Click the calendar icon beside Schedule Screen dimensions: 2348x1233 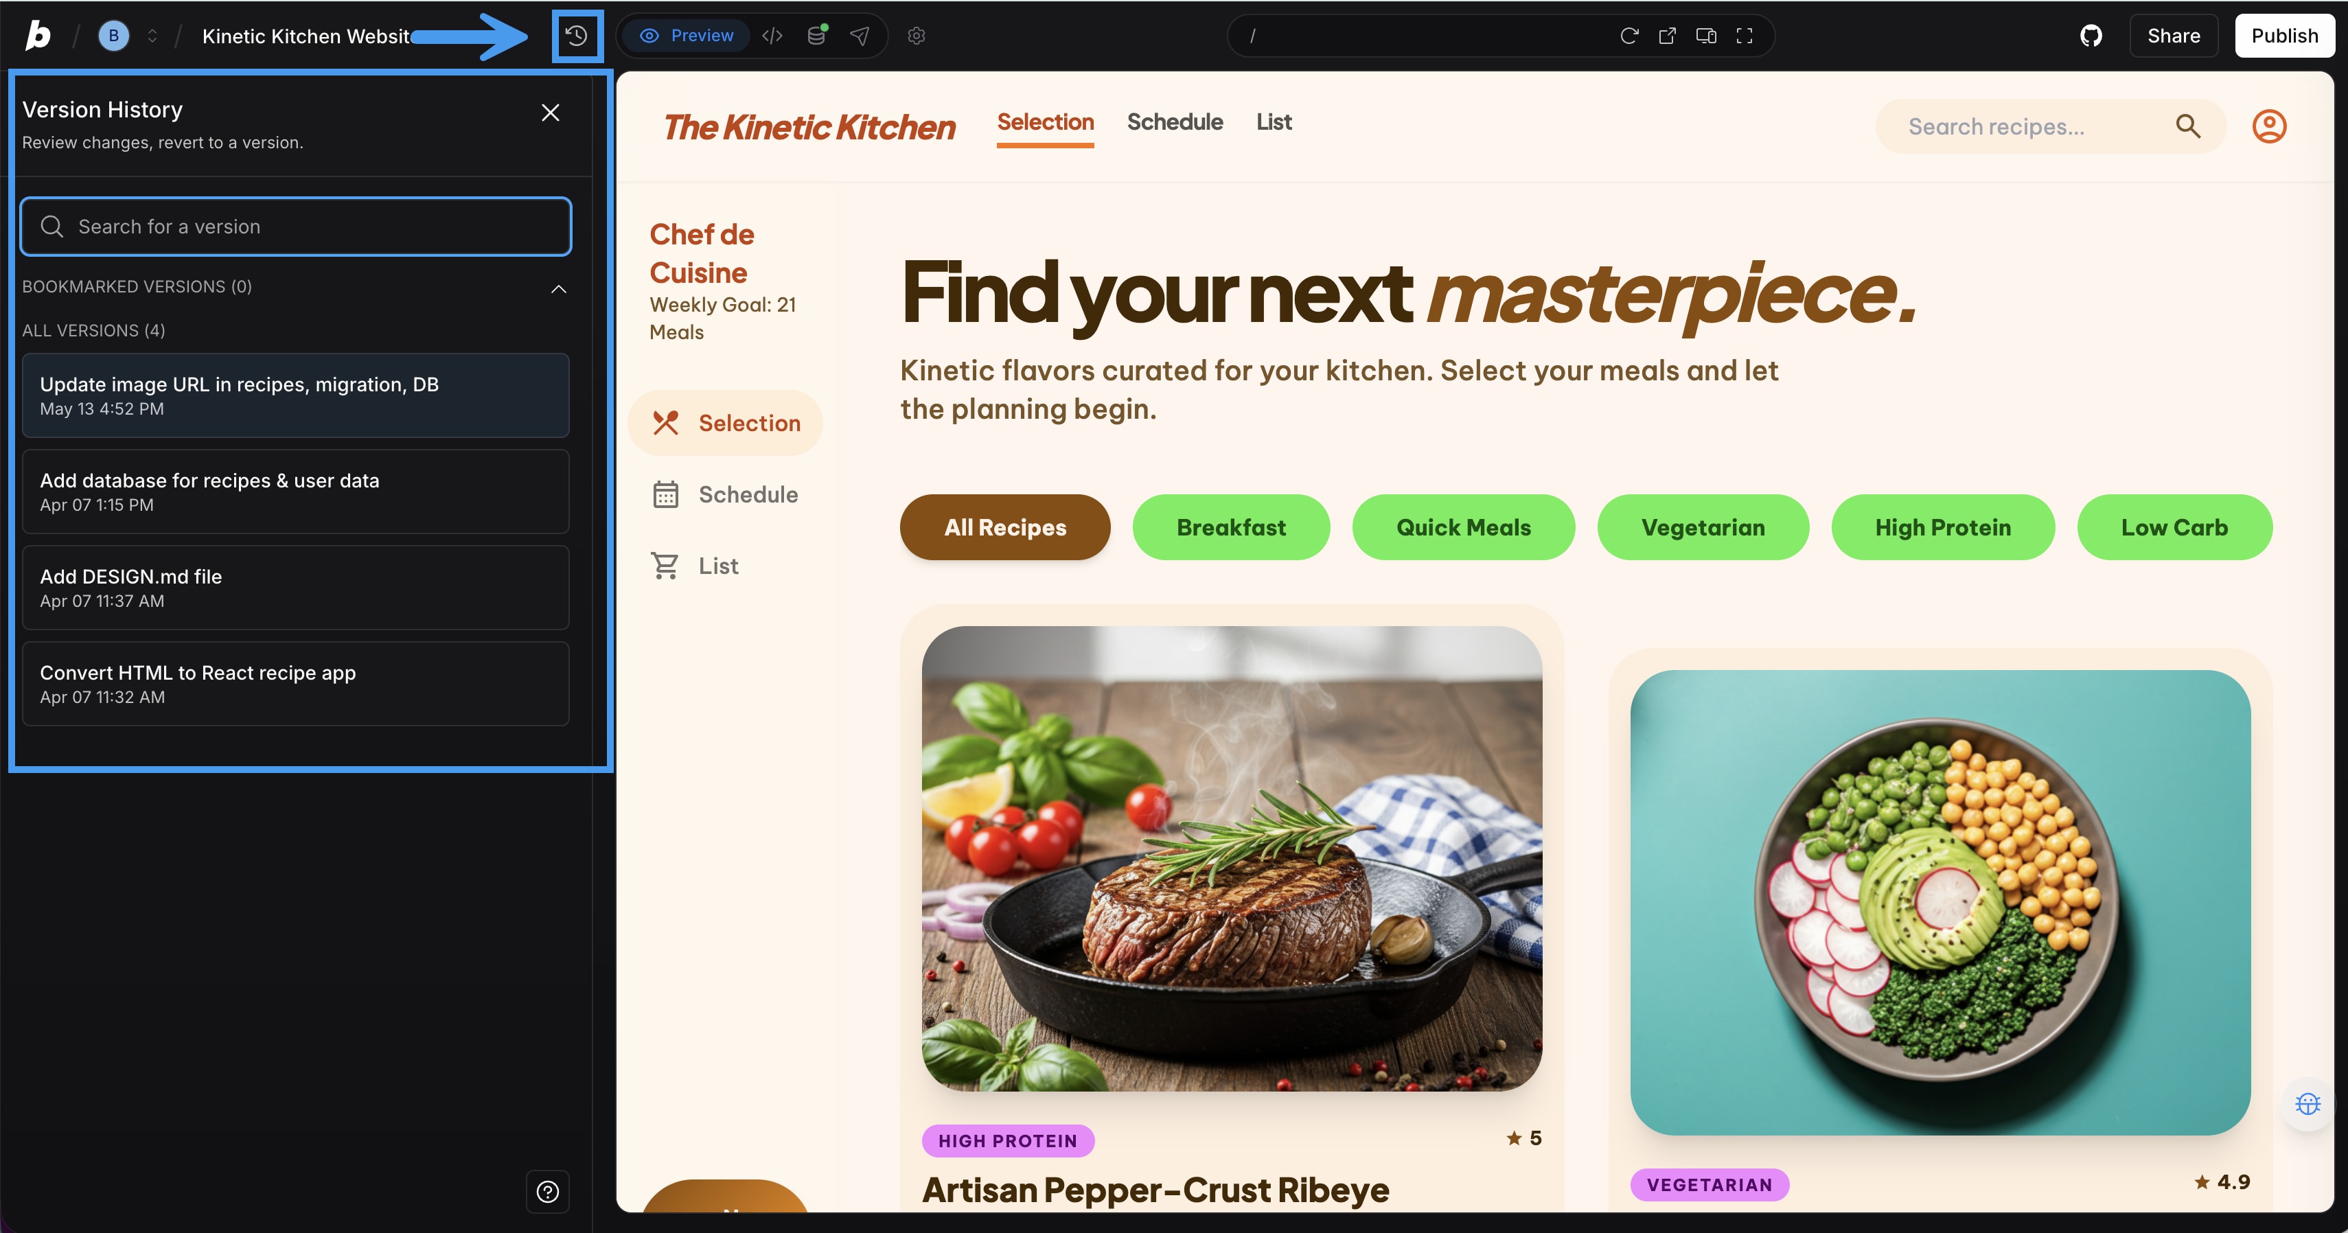click(x=665, y=494)
